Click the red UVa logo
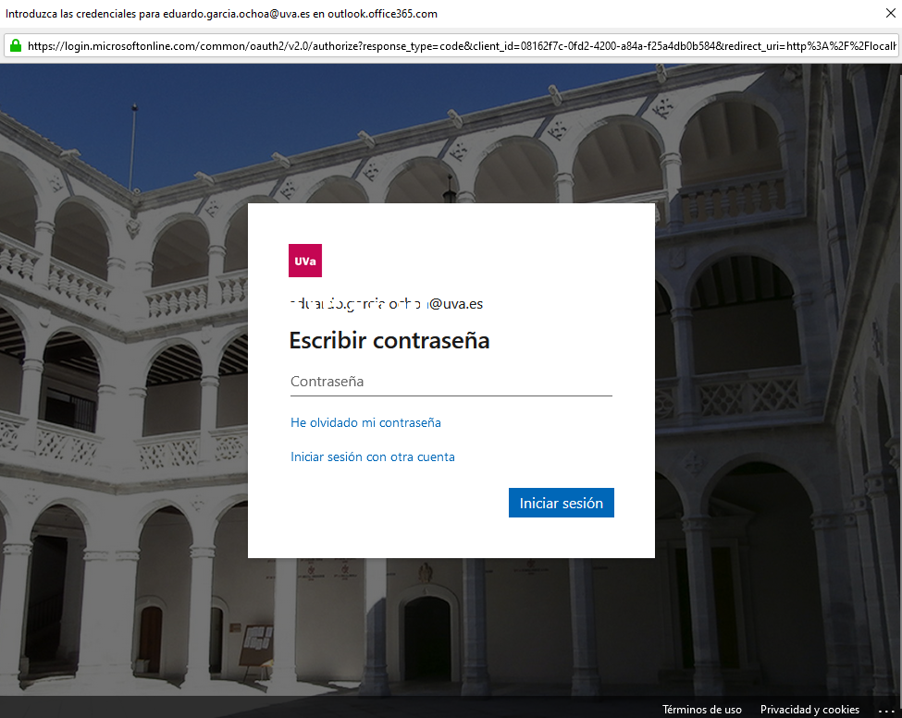Image resolution: width=902 pixels, height=718 pixels. [x=305, y=261]
